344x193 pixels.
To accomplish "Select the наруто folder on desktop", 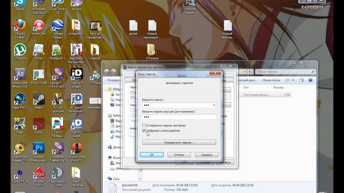I will [95, 52].
